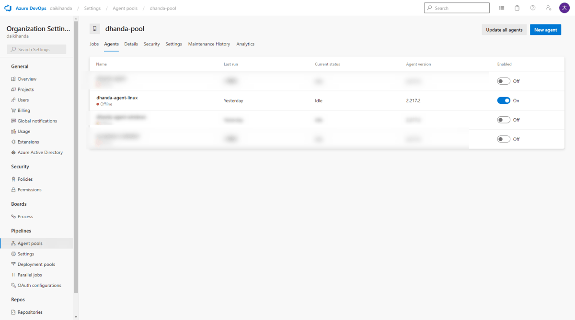This screenshot has width=575, height=320.
Task: Click the Repositories icon in sidebar
Action: (x=13, y=312)
